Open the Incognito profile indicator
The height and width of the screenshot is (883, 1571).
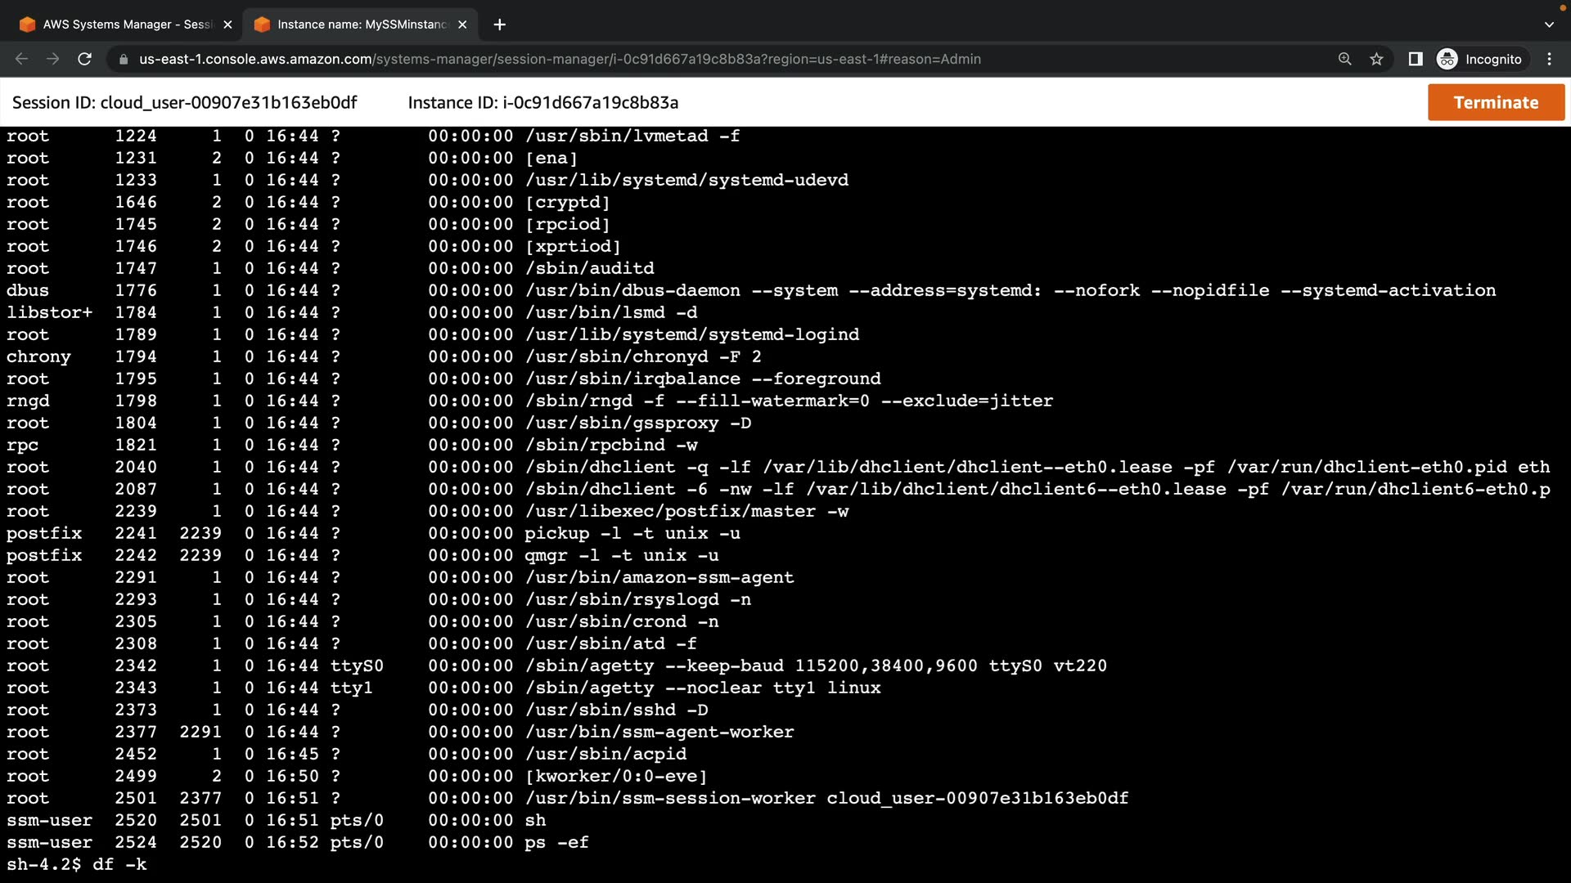coord(1479,59)
